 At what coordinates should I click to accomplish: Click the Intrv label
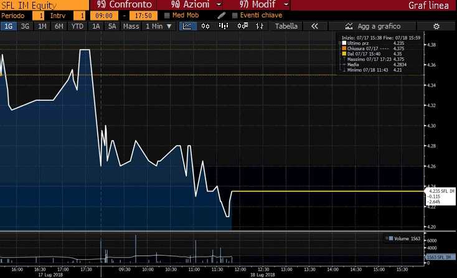(58, 16)
